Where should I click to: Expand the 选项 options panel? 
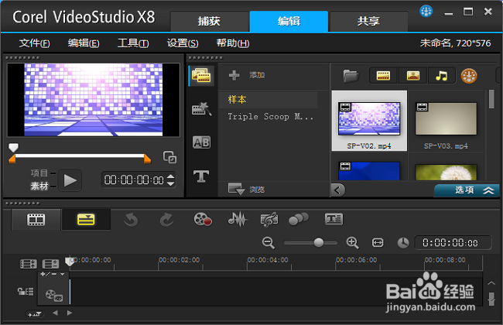[467, 190]
